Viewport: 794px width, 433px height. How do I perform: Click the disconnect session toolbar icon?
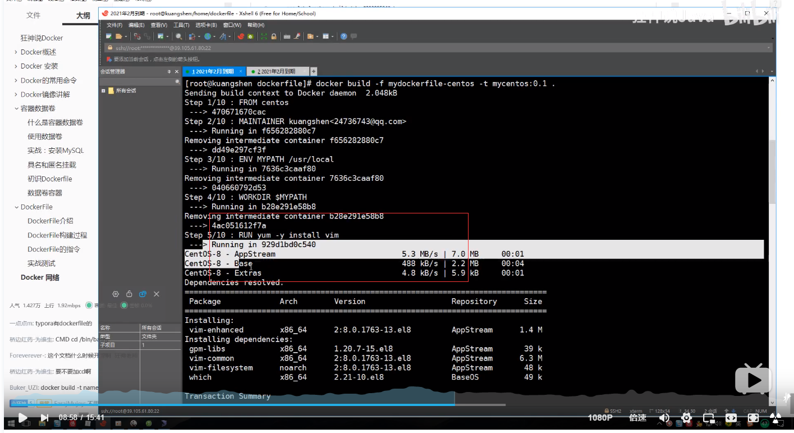pyautogui.click(x=137, y=37)
